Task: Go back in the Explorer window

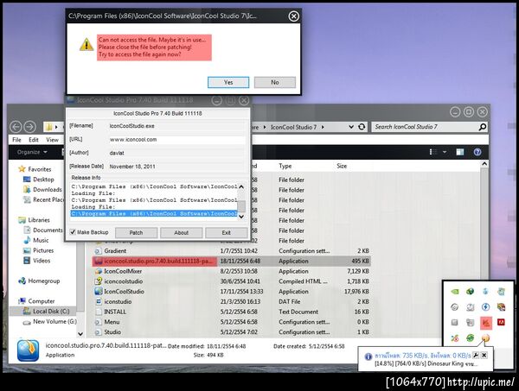Action: tap(16, 127)
